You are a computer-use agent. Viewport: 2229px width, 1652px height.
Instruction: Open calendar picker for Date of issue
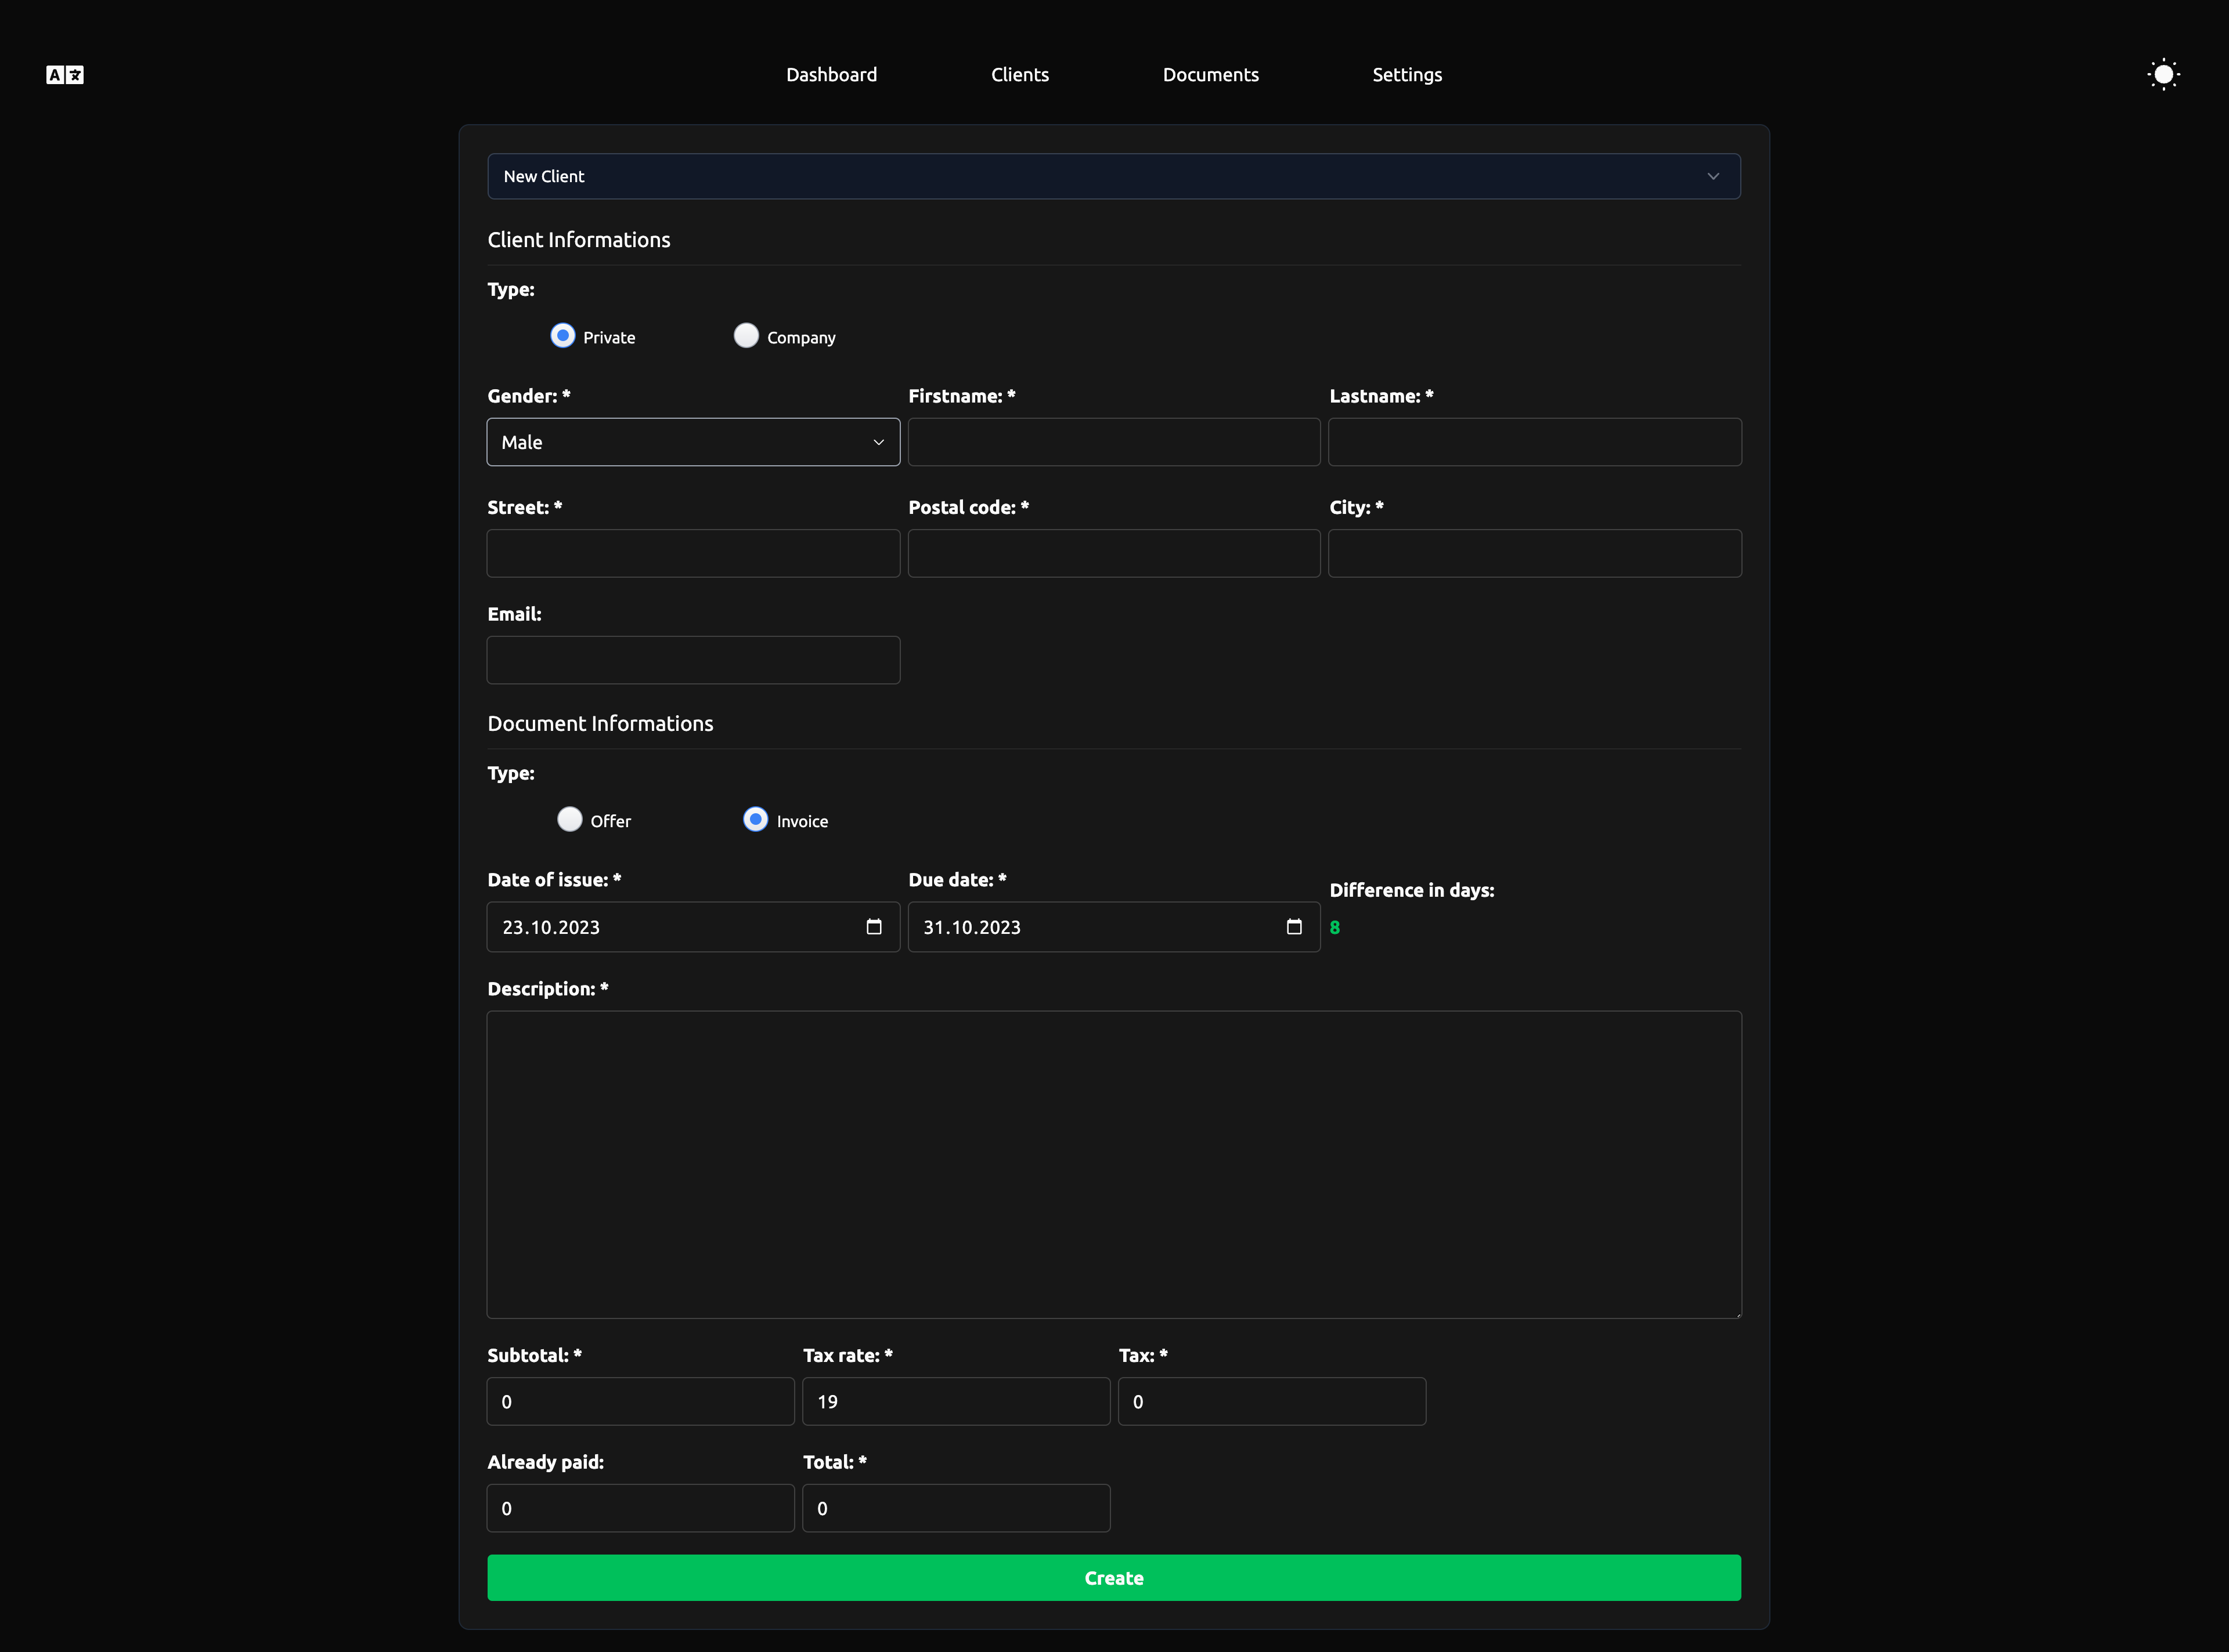pos(874,927)
